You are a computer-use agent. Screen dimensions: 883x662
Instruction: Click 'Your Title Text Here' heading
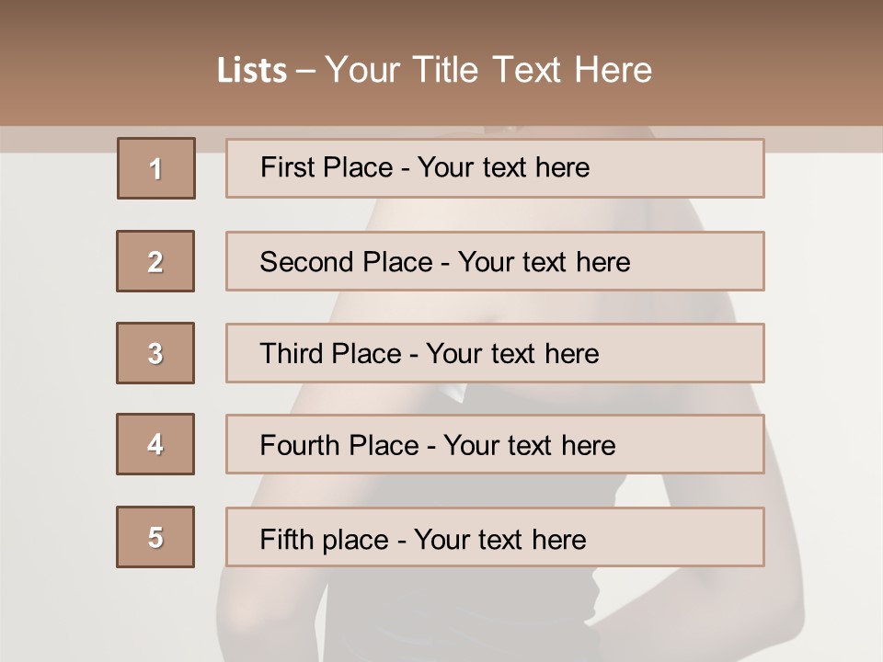tap(488, 70)
